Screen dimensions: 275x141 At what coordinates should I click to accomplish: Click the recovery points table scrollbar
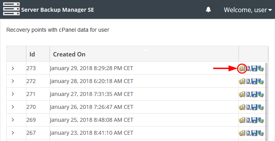pyautogui.click(x=267, y=101)
